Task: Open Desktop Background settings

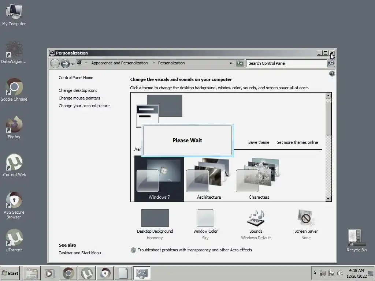Action: click(x=155, y=224)
